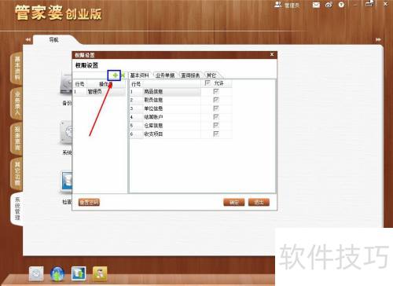Switch to the 业务单据 permissions tab

(x=165, y=75)
